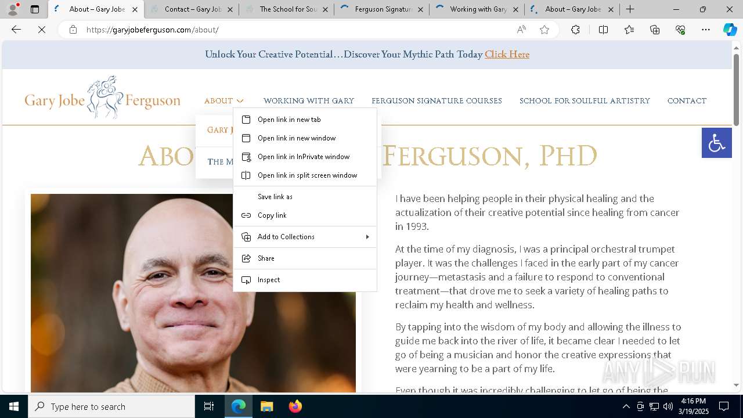743x418 pixels.
Task: Click the InPrivate window icon
Action: coord(246,157)
